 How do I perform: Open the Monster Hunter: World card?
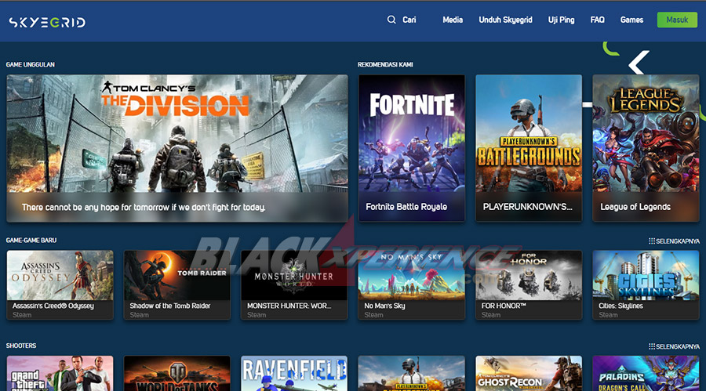[294, 284]
